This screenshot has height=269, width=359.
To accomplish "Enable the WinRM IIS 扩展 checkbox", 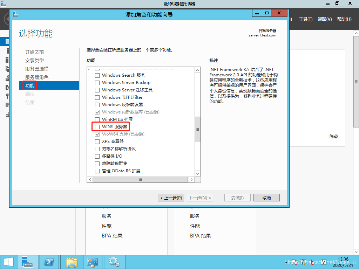I will tap(97, 119).
